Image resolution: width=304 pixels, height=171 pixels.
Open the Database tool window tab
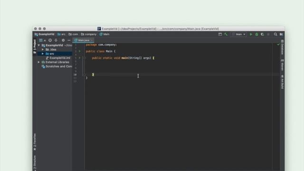coord(282,47)
